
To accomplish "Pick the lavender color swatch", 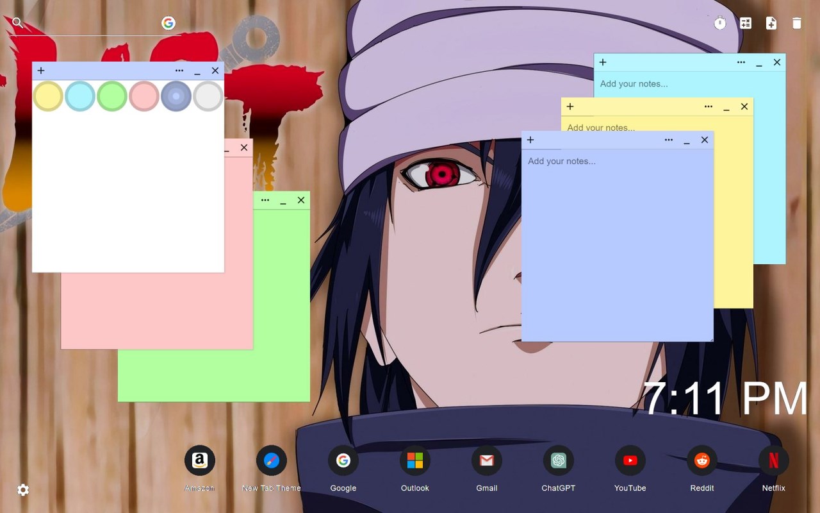I will (x=176, y=96).
